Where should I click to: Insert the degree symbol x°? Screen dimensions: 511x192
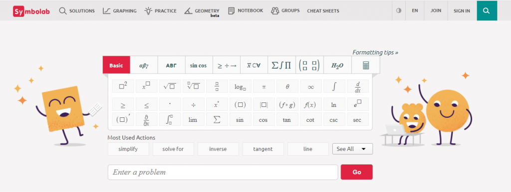tap(217, 104)
